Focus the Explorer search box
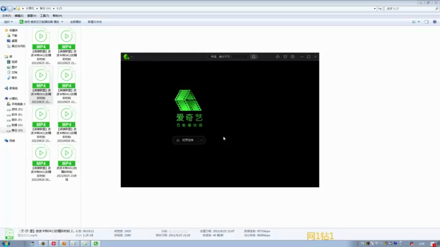Screen dimensions: 440x247 point(411,9)
